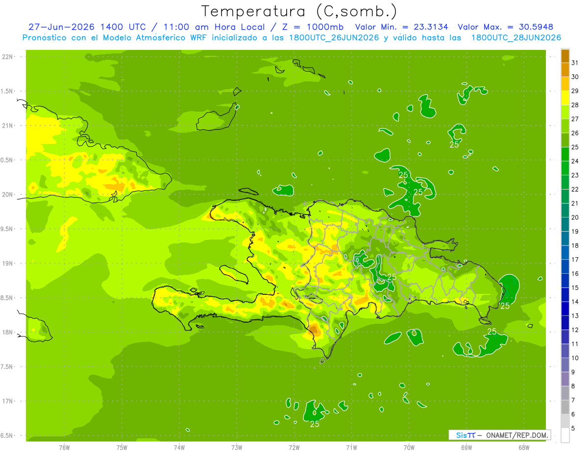Click the "22" value on the color scale

click(x=575, y=190)
